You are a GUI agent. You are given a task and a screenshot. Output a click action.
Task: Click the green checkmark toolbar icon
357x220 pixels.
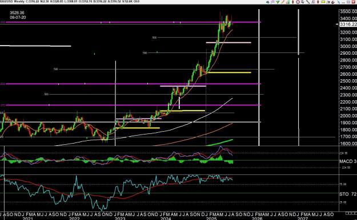[278, 2]
